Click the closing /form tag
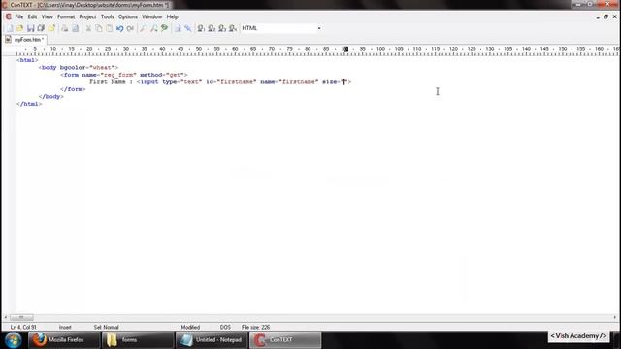The width and height of the screenshot is (621, 349). point(73,89)
